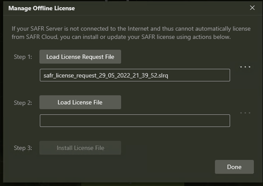
Task: Click Done to finish licensing
Action: (x=234, y=167)
